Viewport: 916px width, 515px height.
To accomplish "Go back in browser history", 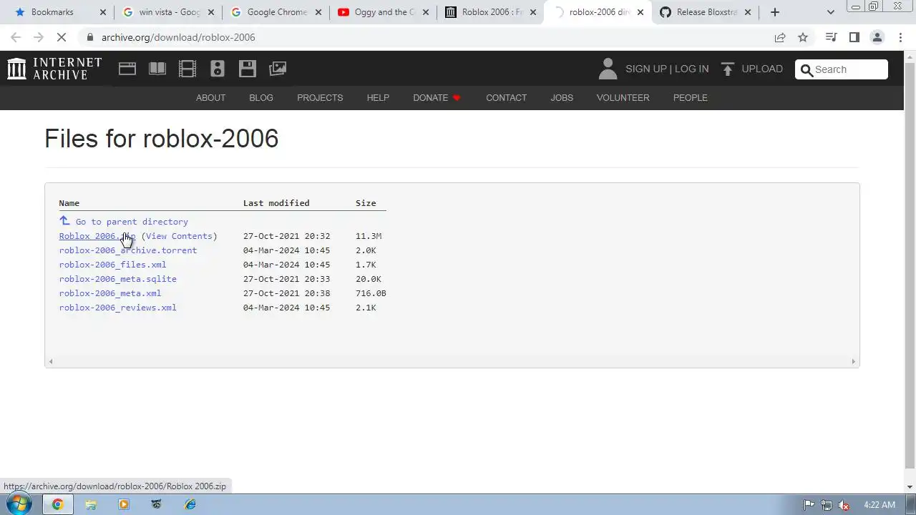I will point(16,37).
